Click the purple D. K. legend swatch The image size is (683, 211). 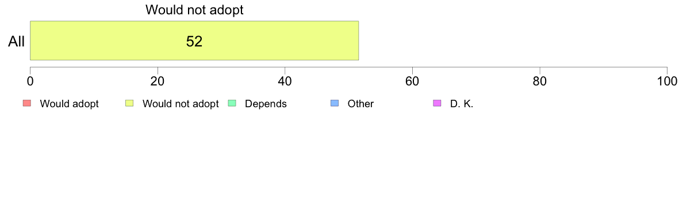point(437,103)
